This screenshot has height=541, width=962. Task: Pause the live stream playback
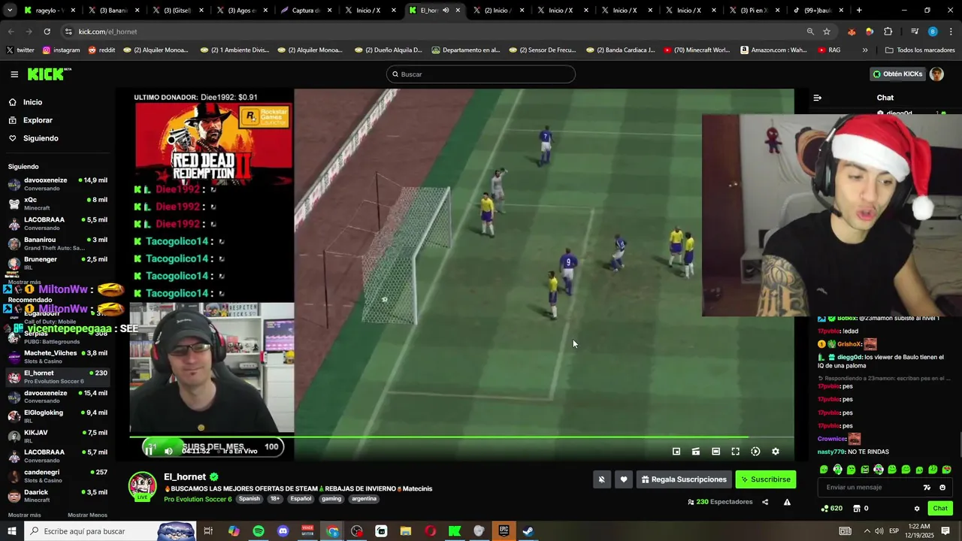150,450
